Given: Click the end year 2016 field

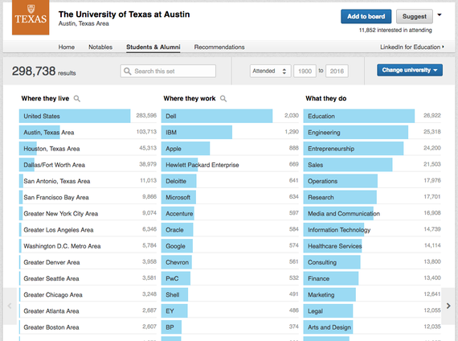Looking at the screenshot, I should coord(337,71).
